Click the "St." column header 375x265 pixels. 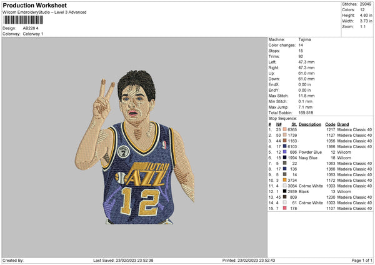tap(294, 124)
